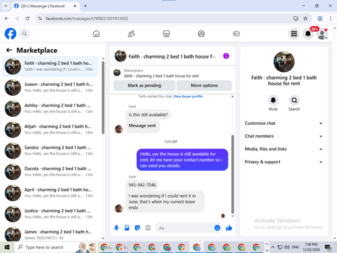This screenshot has width=337, height=253.
Task: Open Alijah conversation in list
Action: pos(51,130)
